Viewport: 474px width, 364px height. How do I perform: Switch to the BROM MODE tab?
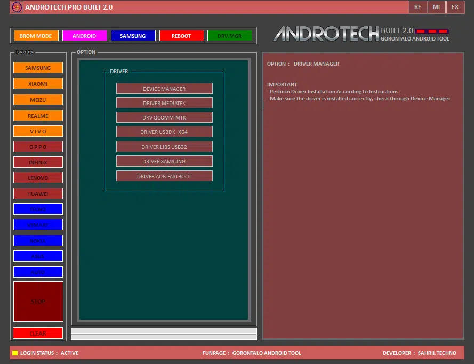tap(36, 36)
